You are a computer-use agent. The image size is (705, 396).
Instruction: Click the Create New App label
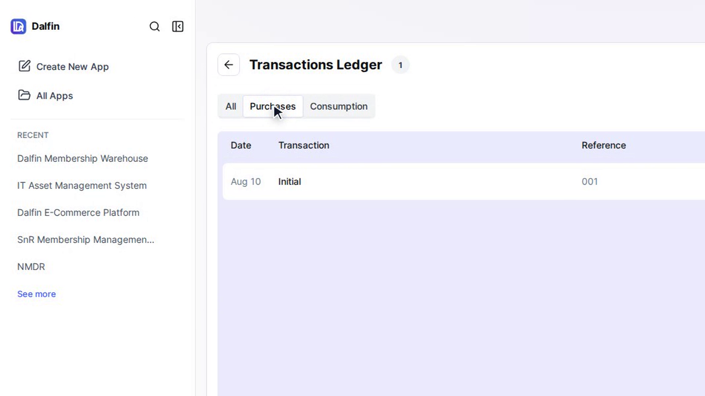(x=72, y=67)
